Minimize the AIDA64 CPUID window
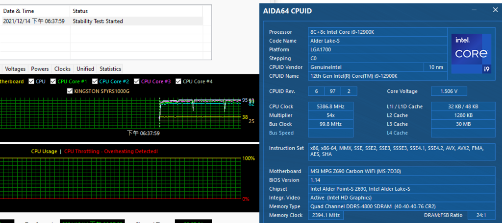502x223 pixels. [x=475, y=10]
